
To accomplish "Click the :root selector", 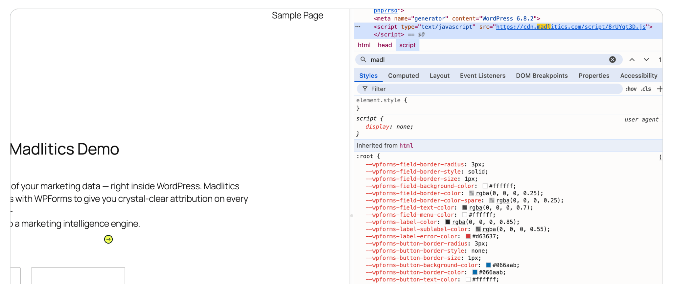I will (364, 156).
